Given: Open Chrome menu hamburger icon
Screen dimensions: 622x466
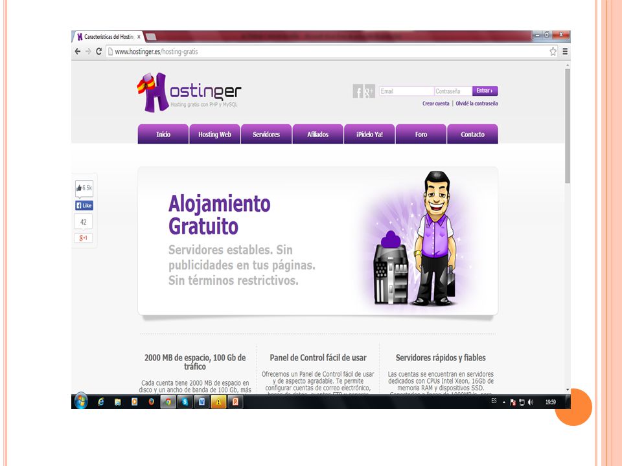Looking at the screenshot, I should click(x=565, y=52).
